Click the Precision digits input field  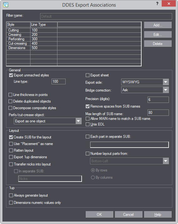point(158,99)
